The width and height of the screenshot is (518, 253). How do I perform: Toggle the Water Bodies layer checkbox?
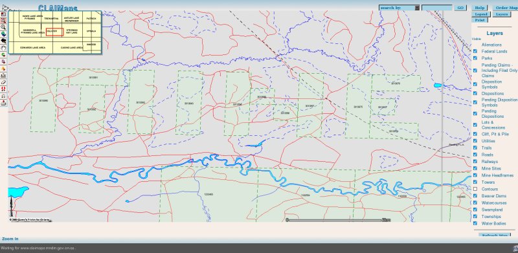tap(475, 223)
